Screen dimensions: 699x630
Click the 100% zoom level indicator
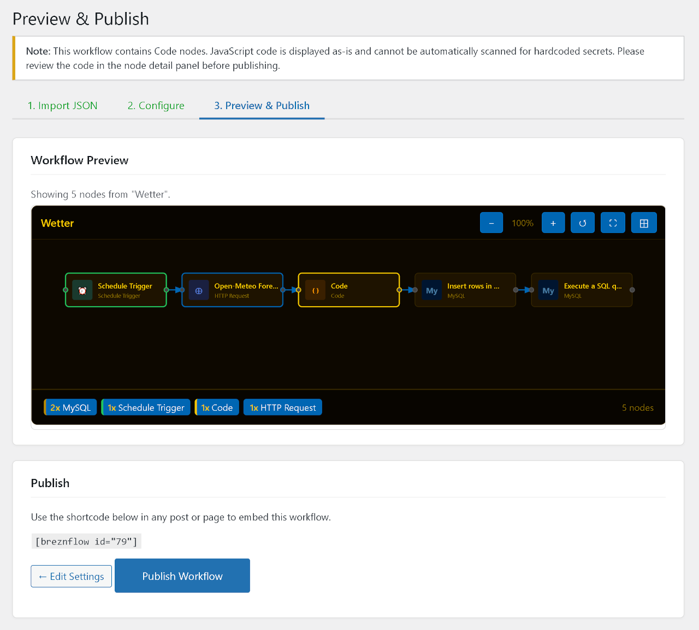[522, 223]
